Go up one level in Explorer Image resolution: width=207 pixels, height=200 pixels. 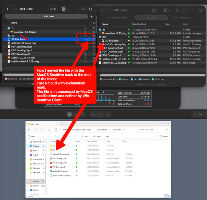coord(42,130)
